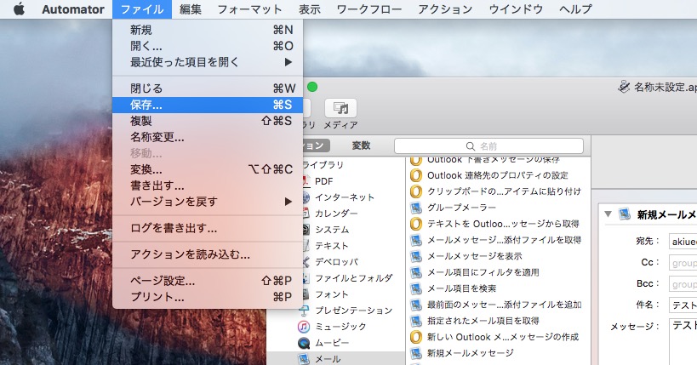The width and height of the screenshot is (697, 365).
Task: Click the green zoom window button
Action: click(x=312, y=87)
